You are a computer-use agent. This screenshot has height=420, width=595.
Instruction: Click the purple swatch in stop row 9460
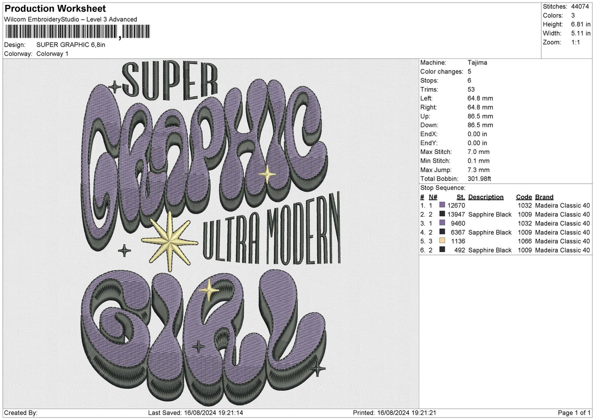(442, 223)
